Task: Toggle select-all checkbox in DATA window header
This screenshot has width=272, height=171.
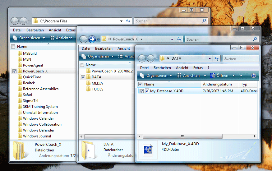Action: point(140,84)
